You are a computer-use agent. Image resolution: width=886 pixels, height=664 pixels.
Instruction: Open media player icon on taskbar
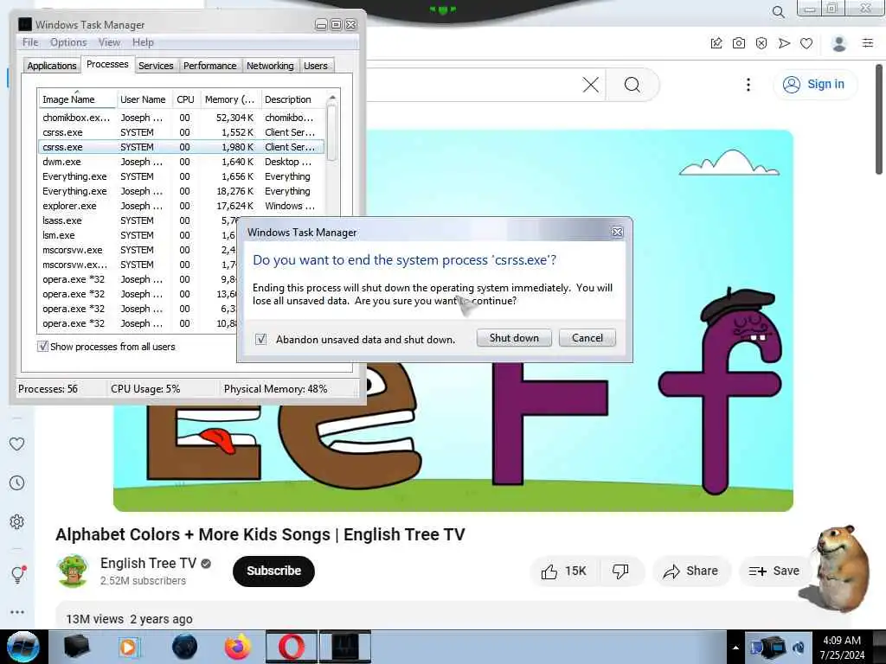pyautogui.click(x=129, y=647)
